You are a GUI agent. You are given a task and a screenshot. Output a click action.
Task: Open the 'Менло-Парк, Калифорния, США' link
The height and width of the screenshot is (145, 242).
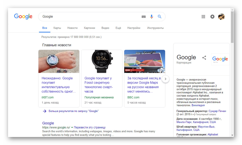point(196,122)
